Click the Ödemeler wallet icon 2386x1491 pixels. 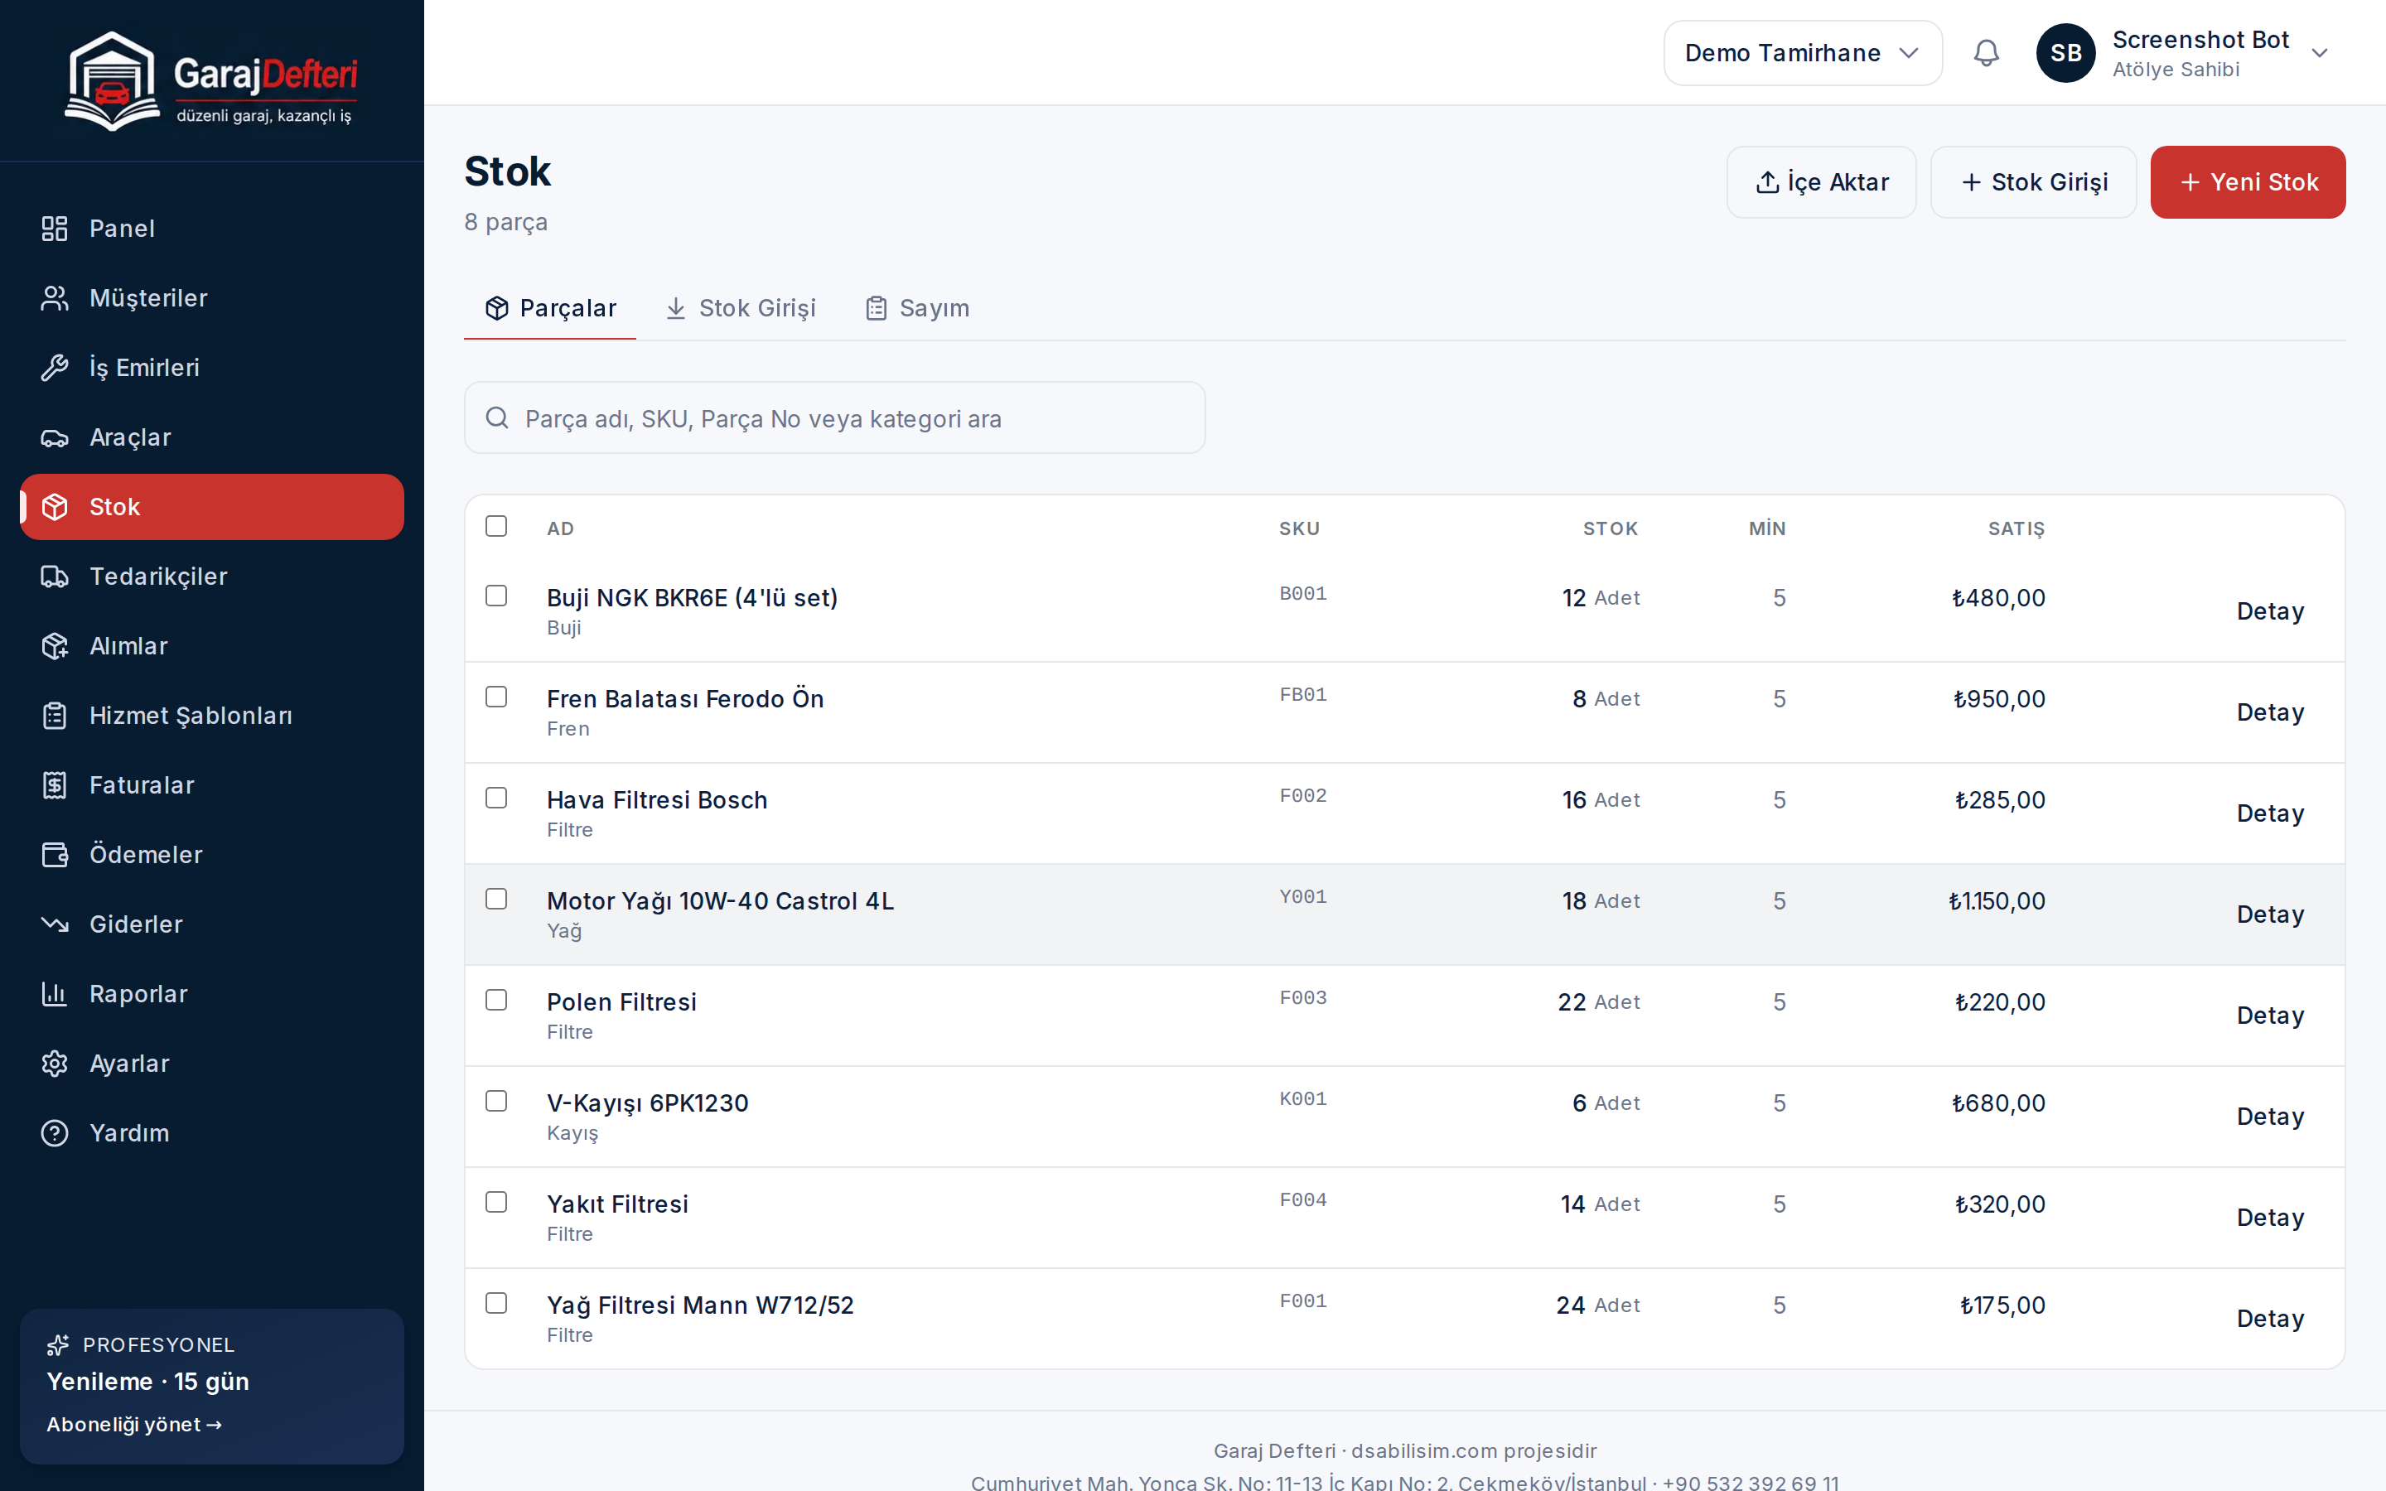click(x=54, y=855)
